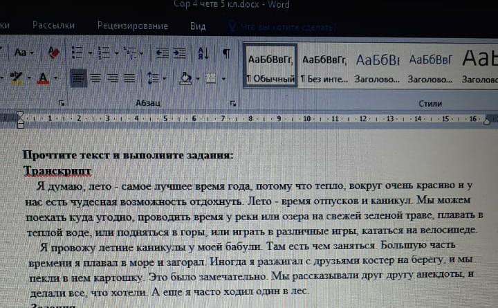The image size is (498, 308).
Task: Clear all formatting with eraser icon
Action: point(53,53)
